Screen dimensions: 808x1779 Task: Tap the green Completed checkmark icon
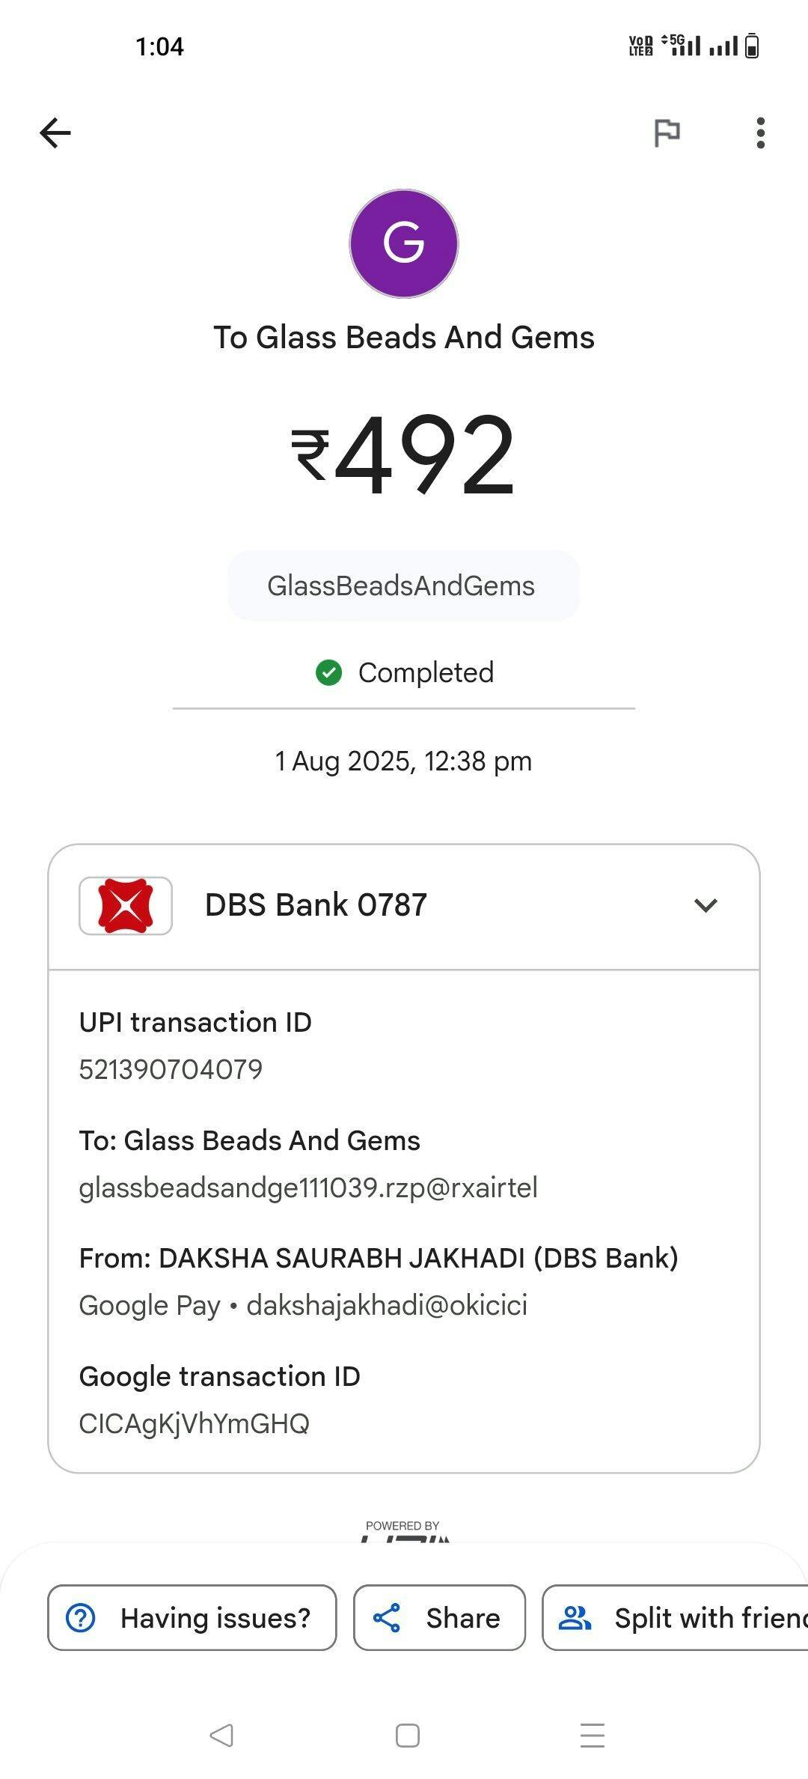click(328, 672)
